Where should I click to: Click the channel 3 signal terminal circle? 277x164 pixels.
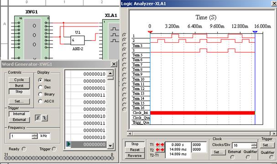coord(125,50)
